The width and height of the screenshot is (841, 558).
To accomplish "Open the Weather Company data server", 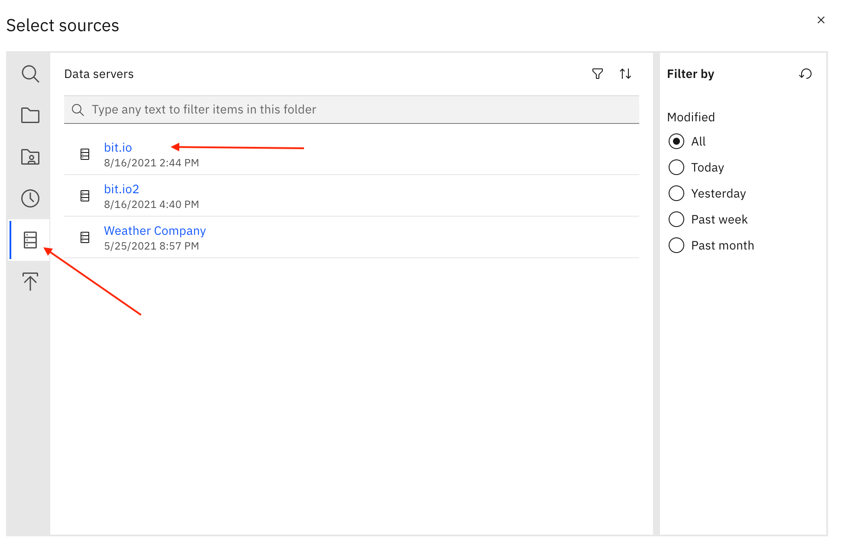I will click(x=155, y=230).
